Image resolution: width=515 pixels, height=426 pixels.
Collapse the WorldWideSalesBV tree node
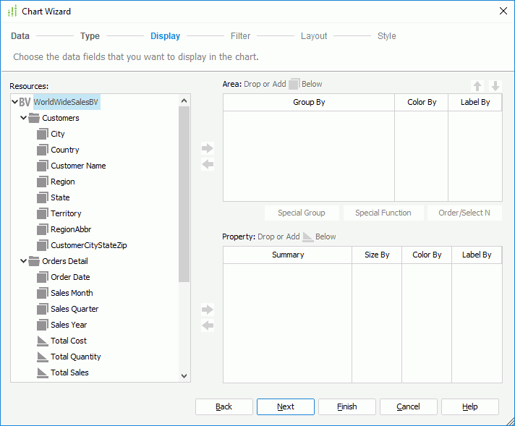coord(14,102)
